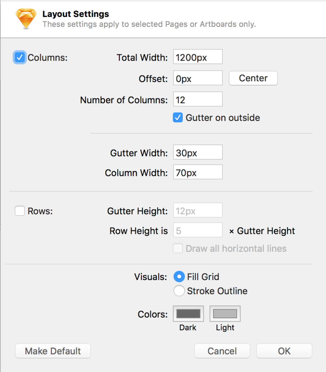Click the Make Default button
326x372 pixels.
coord(53,351)
